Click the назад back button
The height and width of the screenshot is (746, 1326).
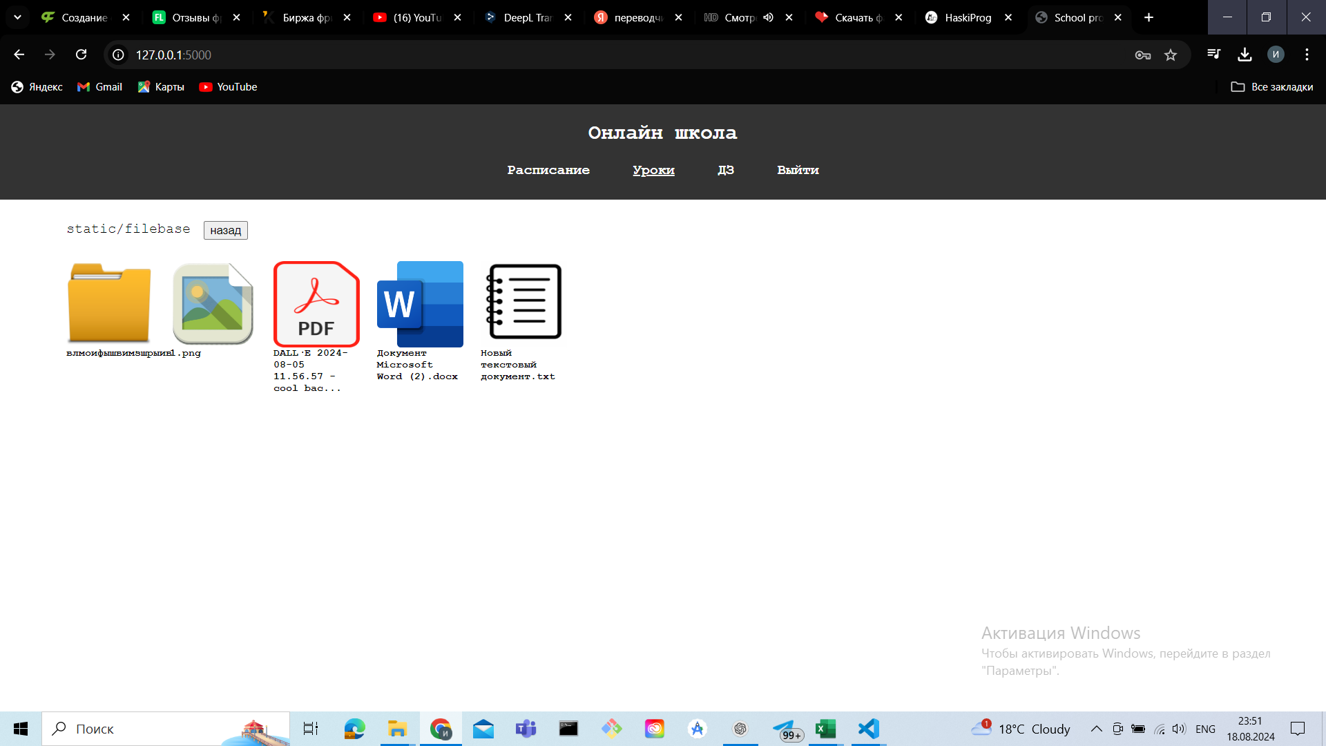tap(225, 230)
